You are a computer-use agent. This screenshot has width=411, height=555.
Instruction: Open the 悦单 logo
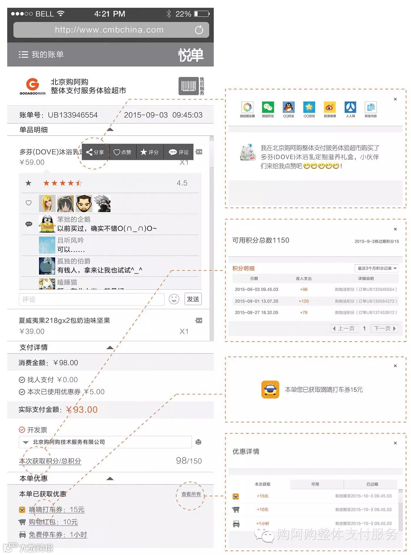pyautogui.click(x=191, y=55)
